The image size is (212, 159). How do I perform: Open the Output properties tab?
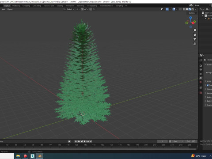click(x=201, y=70)
